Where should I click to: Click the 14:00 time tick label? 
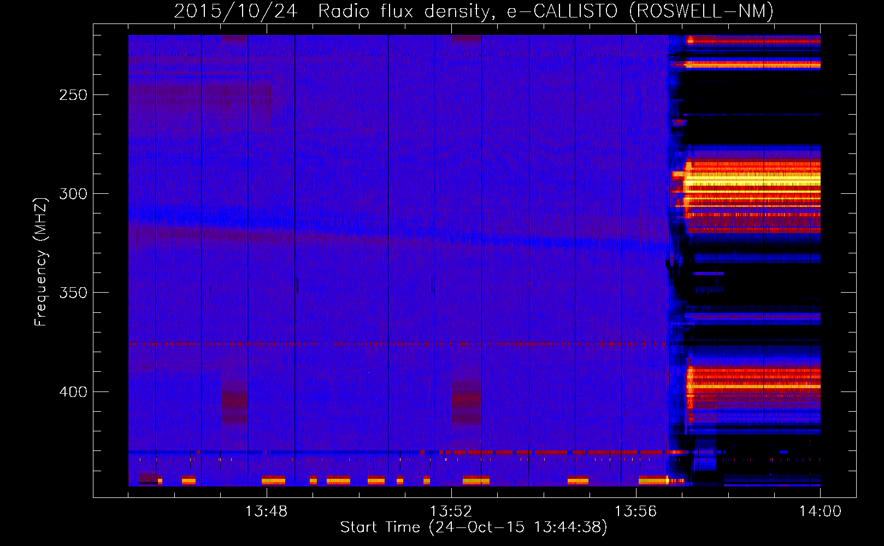(x=820, y=512)
